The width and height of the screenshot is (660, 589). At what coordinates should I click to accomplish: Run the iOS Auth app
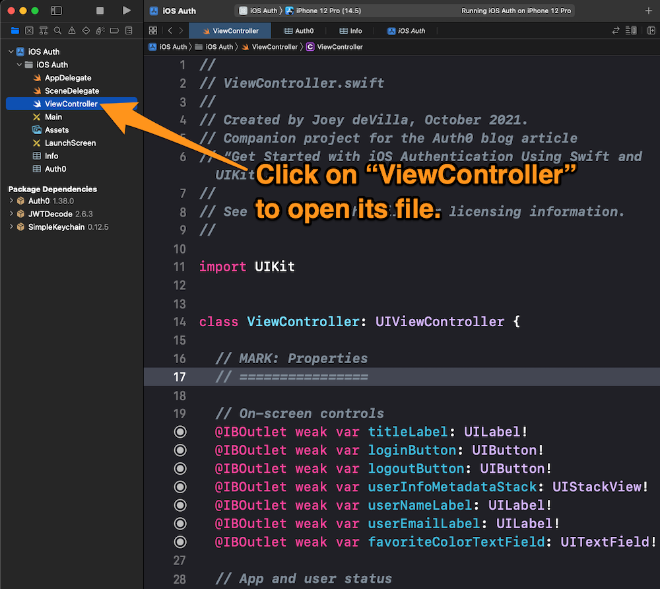[x=126, y=11]
